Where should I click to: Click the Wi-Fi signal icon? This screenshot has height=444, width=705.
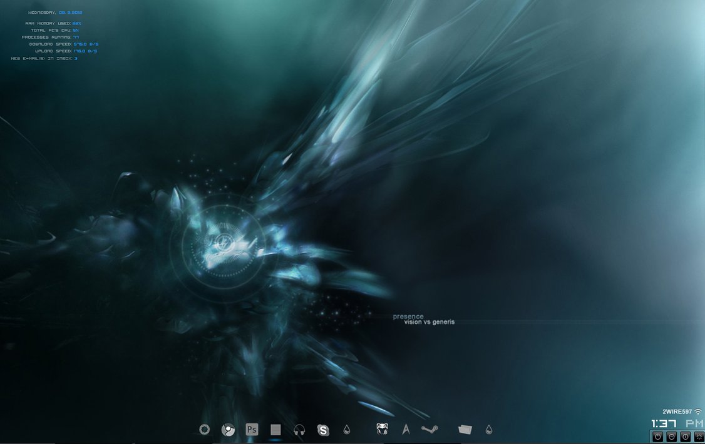pyautogui.click(x=698, y=411)
